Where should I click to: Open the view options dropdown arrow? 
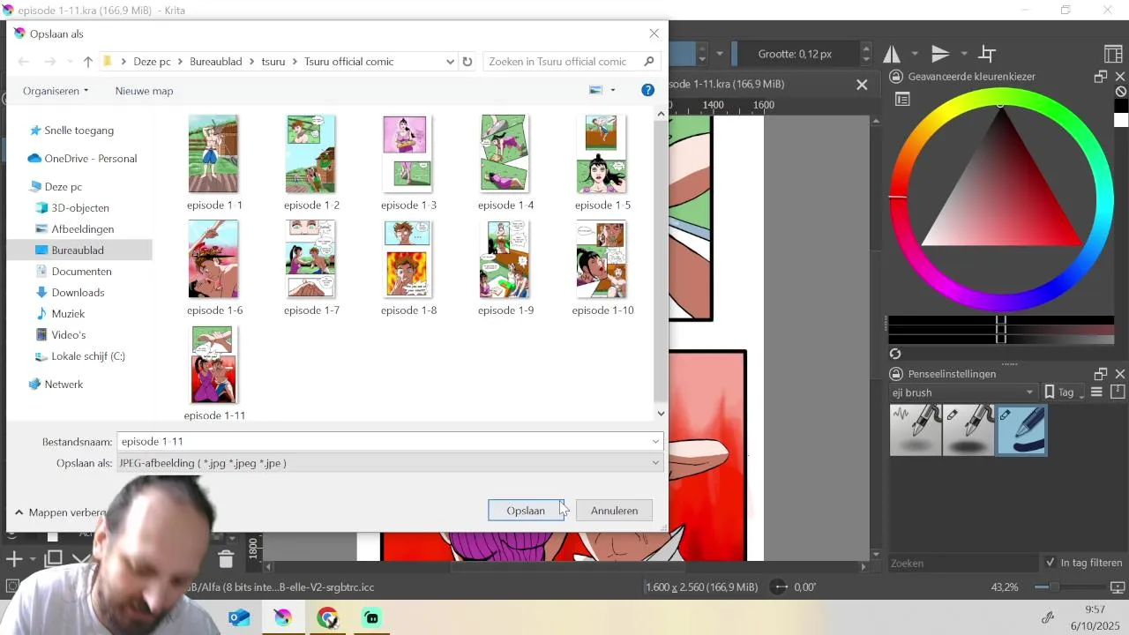(x=613, y=91)
